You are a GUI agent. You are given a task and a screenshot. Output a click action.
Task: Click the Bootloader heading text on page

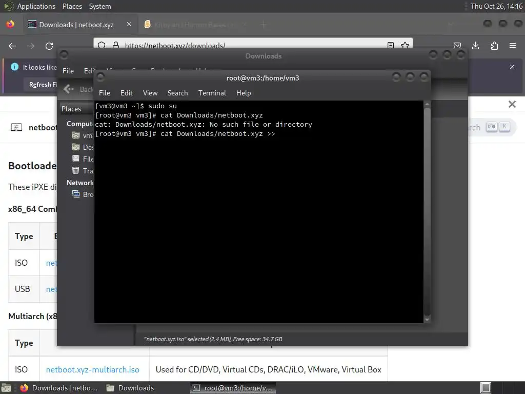coord(32,166)
